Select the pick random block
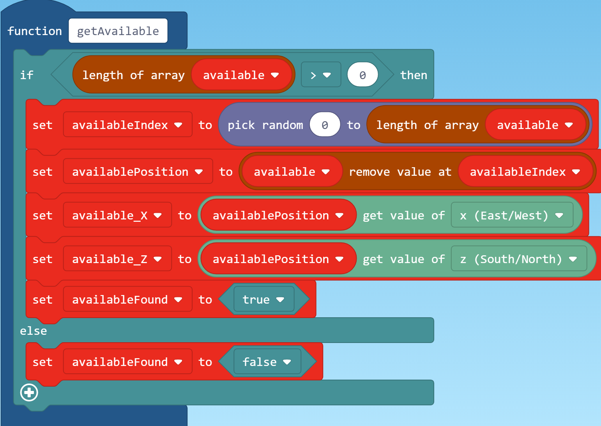The width and height of the screenshot is (601, 426). pos(265,125)
